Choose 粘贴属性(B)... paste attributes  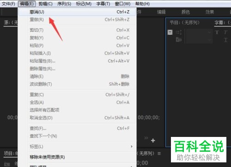click(77, 61)
